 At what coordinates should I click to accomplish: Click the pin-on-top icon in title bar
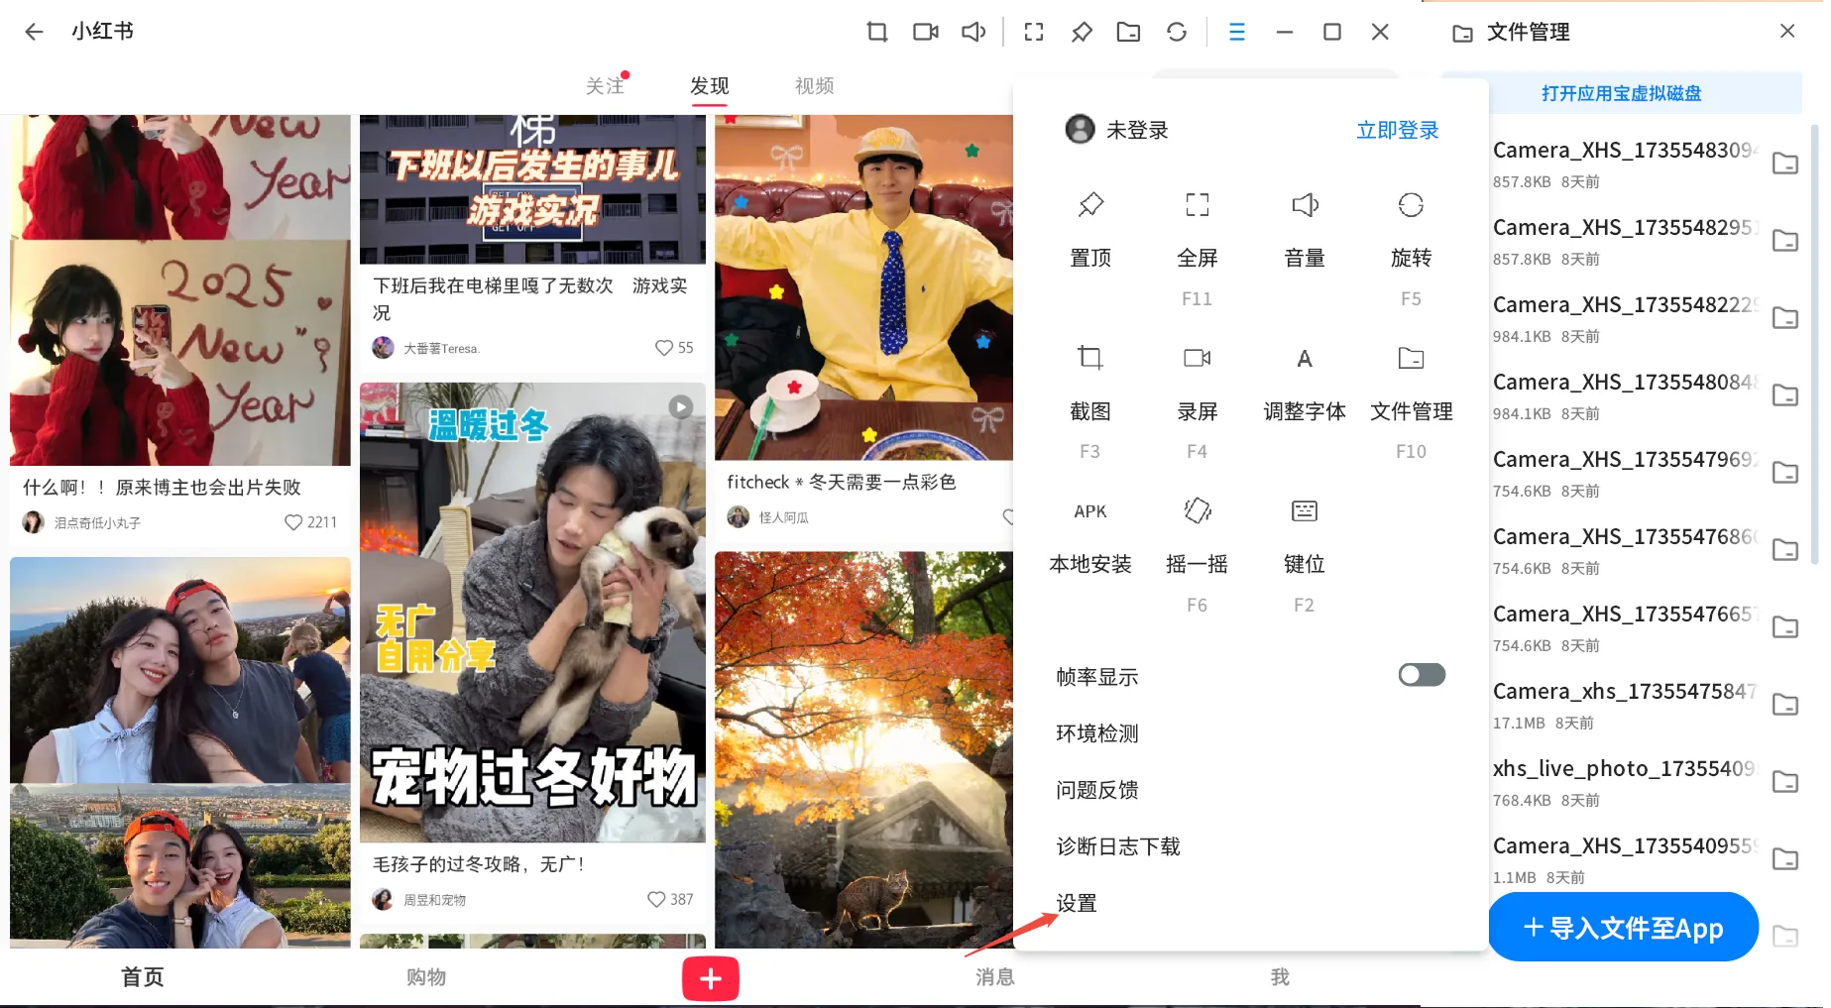[1082, 32]
